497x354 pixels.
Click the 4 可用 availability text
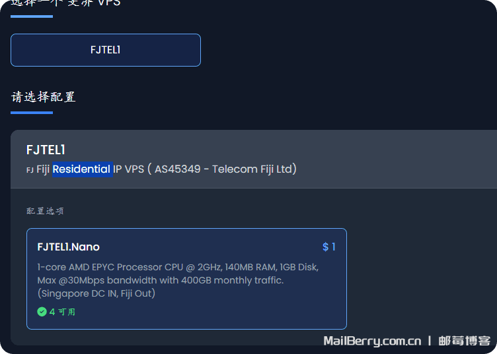pos(62,312)
